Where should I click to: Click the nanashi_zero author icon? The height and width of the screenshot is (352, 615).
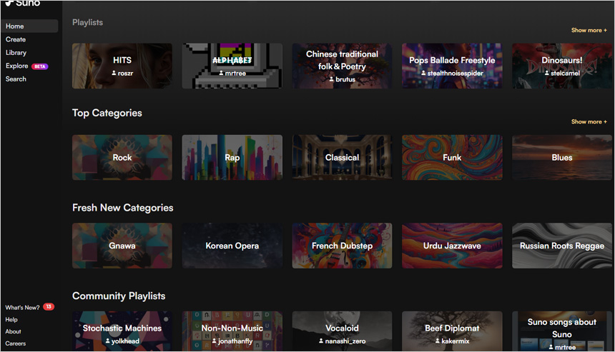click(320, 341)
